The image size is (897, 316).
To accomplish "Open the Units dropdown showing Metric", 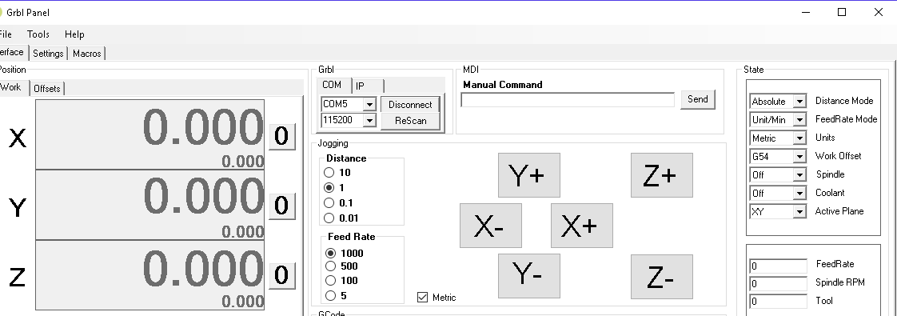I will tap(799, 138).
